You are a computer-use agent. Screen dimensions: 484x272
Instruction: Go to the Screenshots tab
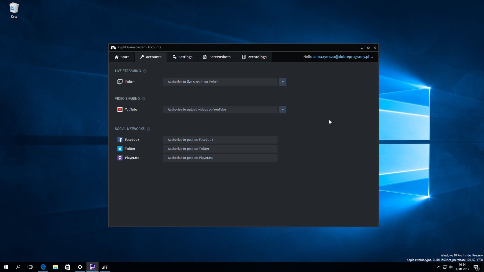point(217,57)
